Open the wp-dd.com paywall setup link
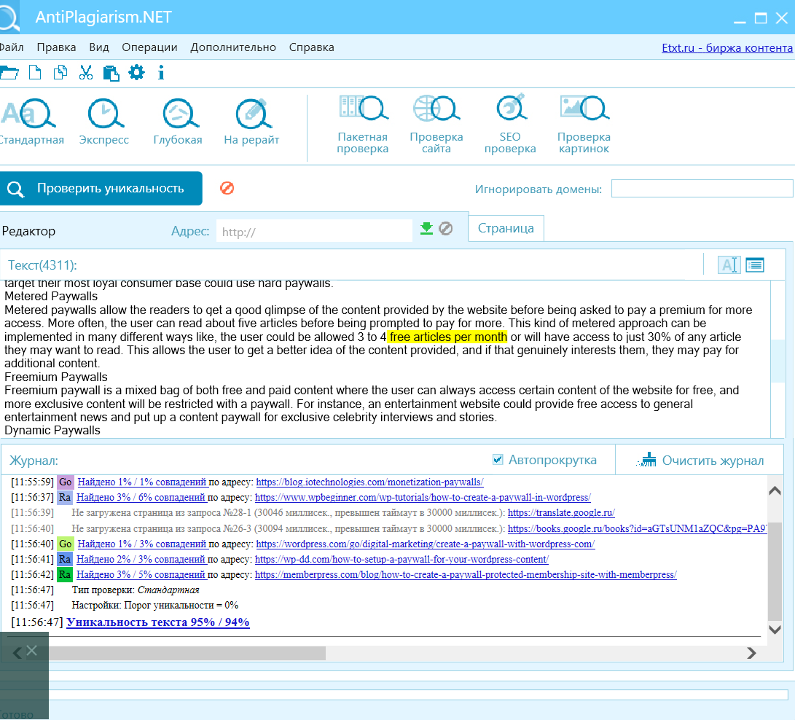This screenshot has width=795, height=720. click(402, 559)
